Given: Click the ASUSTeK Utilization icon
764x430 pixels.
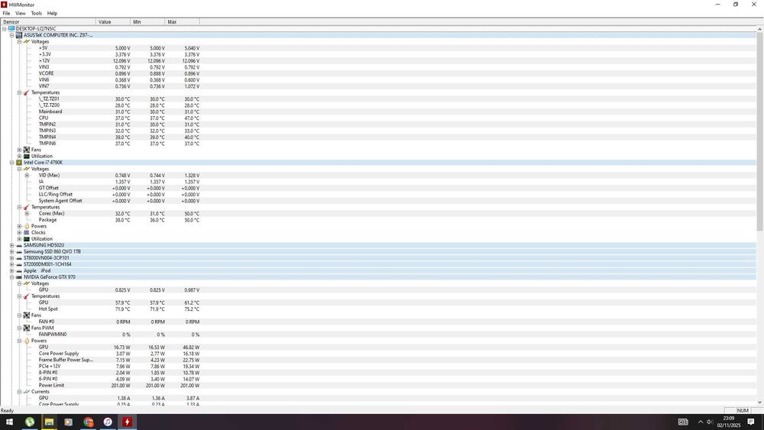Looking at the screenshot, I should (27, 157).
